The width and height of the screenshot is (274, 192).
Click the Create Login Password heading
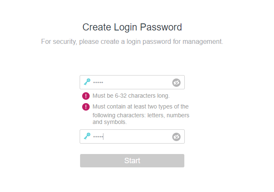pyautogui.click(x=132, y=27)
